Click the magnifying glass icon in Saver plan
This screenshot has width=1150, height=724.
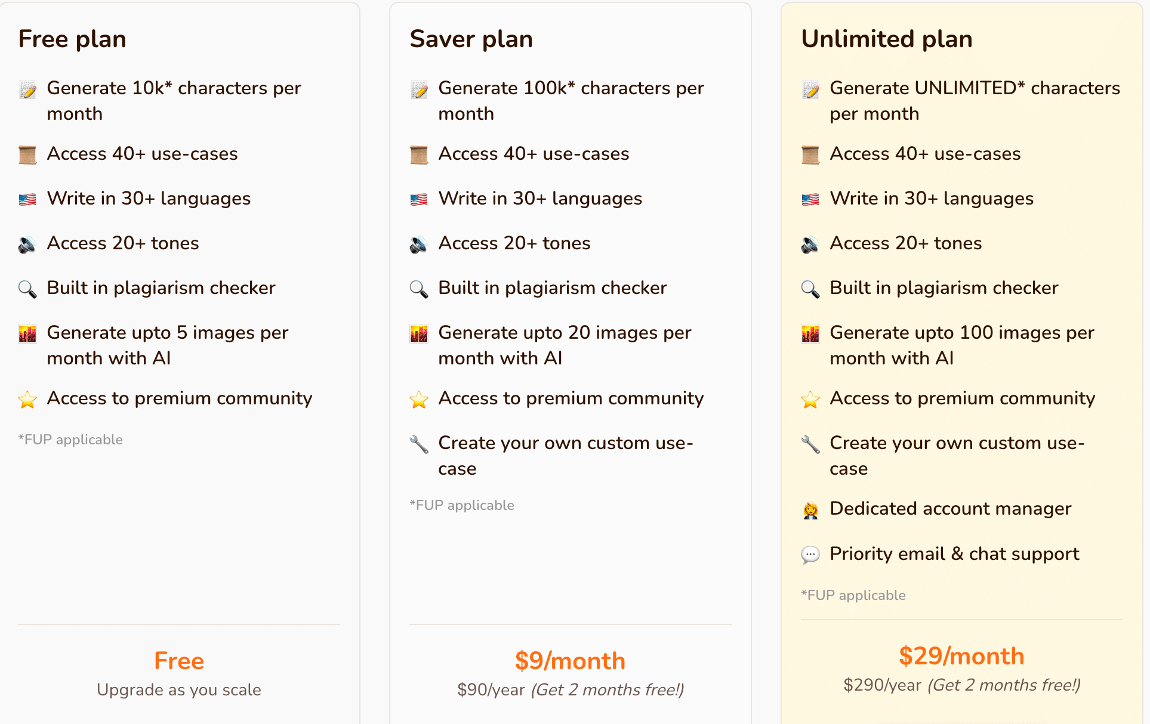(419, 289)
